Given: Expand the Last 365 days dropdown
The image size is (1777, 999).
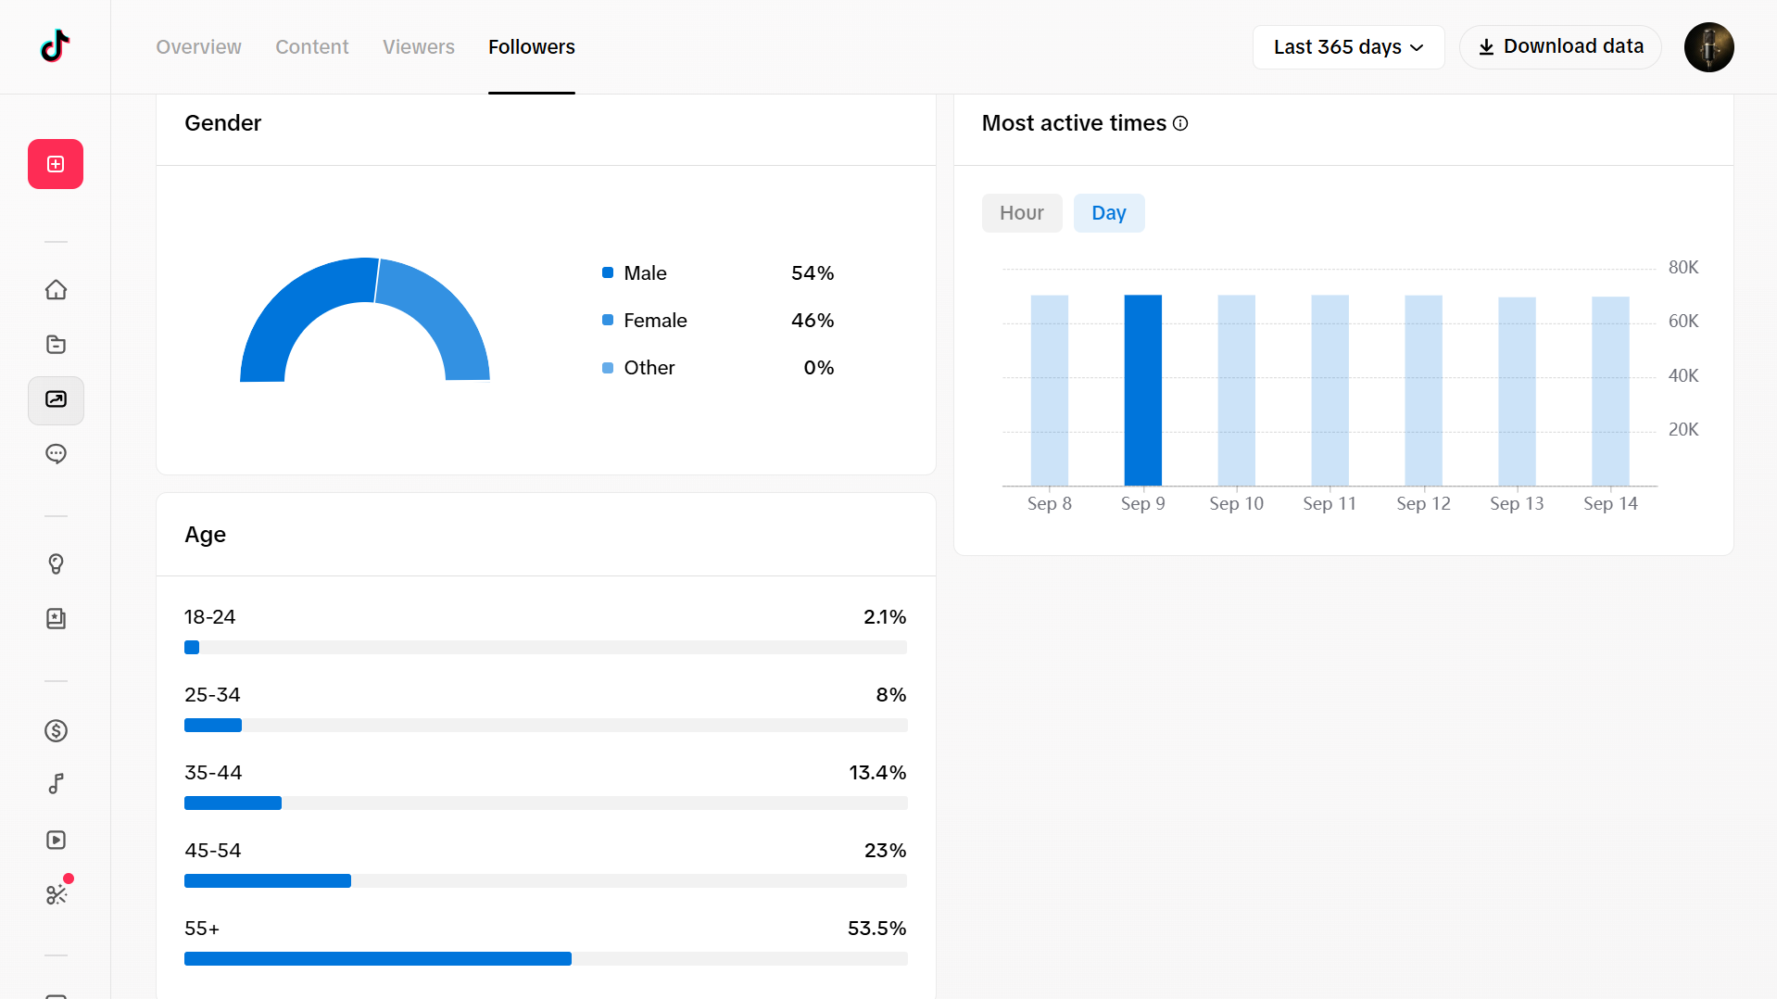Looking at the screenshot, I should (x=1348, y=47).
